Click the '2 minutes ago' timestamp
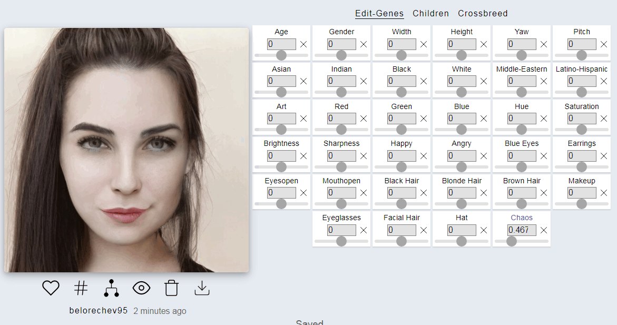 (160, 311)
